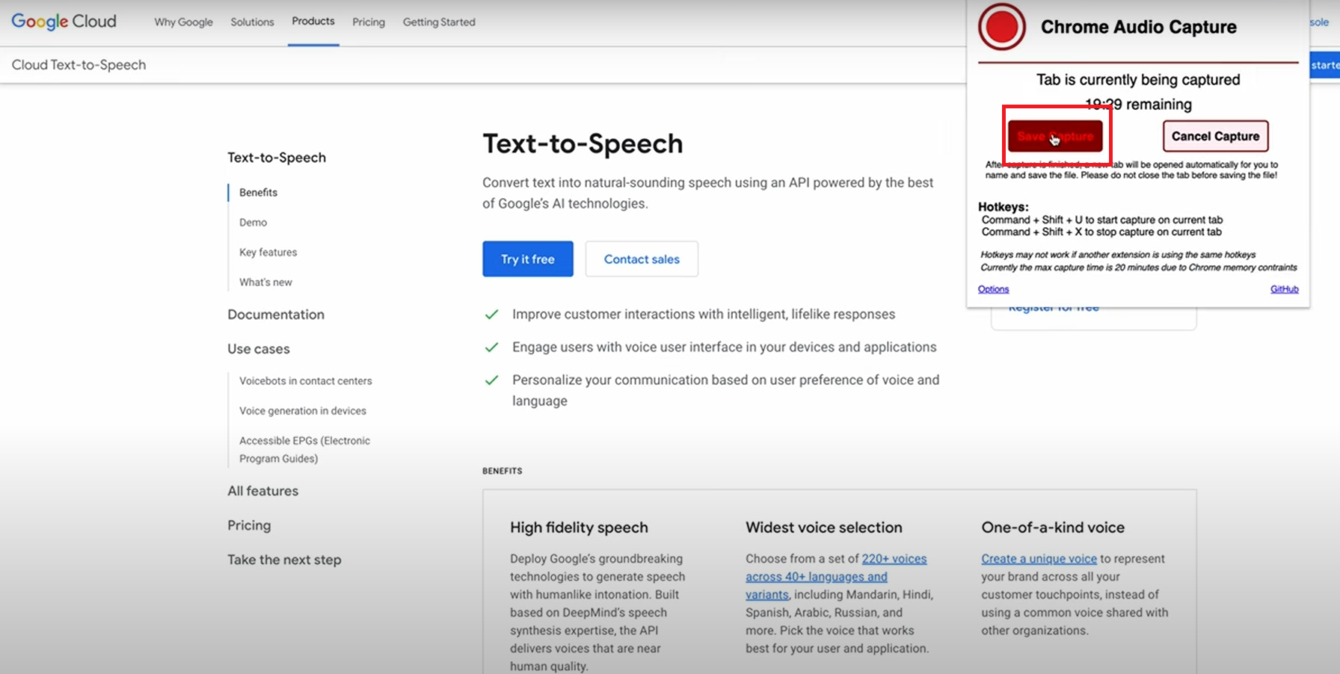Screen dimensions: 1340x674
Task: Open the 220+ voices across 40+ languages link
Action: (x=836, y=577)
